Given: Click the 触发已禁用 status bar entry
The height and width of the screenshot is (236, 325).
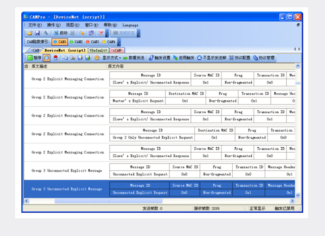Looking at the screenshot, I should click(284, 208).
